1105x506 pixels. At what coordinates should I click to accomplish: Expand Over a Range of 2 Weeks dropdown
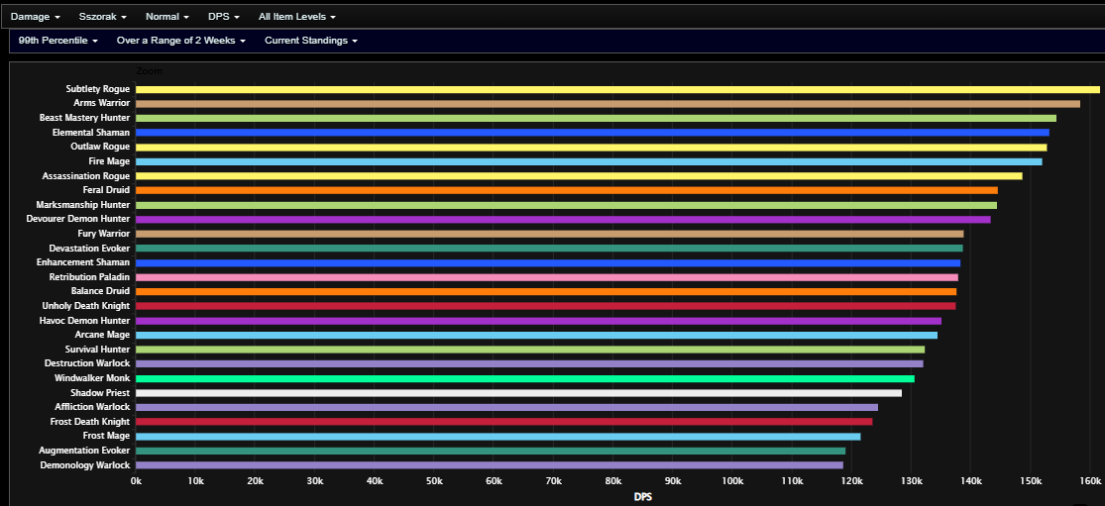click(181, 41)
